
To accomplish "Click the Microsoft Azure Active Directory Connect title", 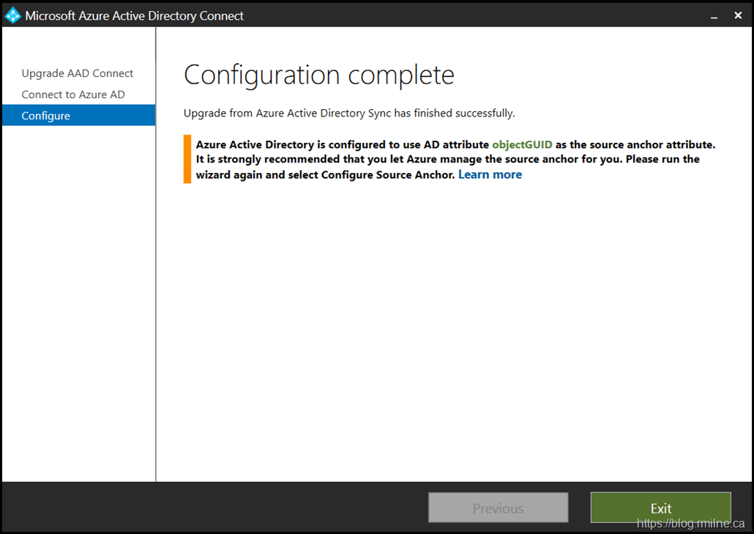I will (x=135, y=15).
